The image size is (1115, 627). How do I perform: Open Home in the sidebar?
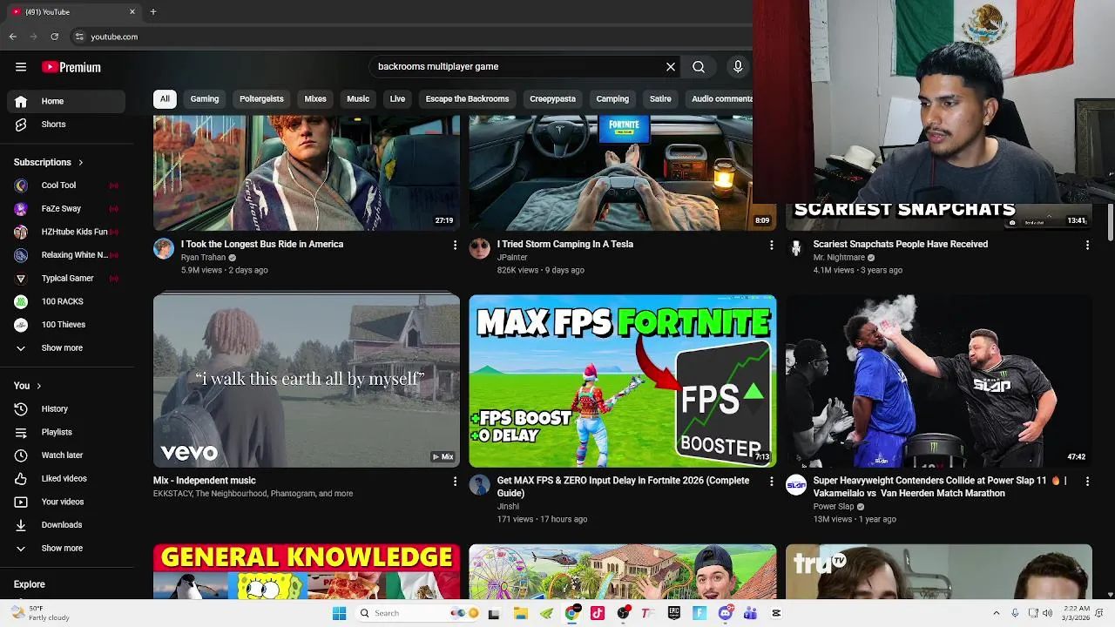(x=66, y=101)
